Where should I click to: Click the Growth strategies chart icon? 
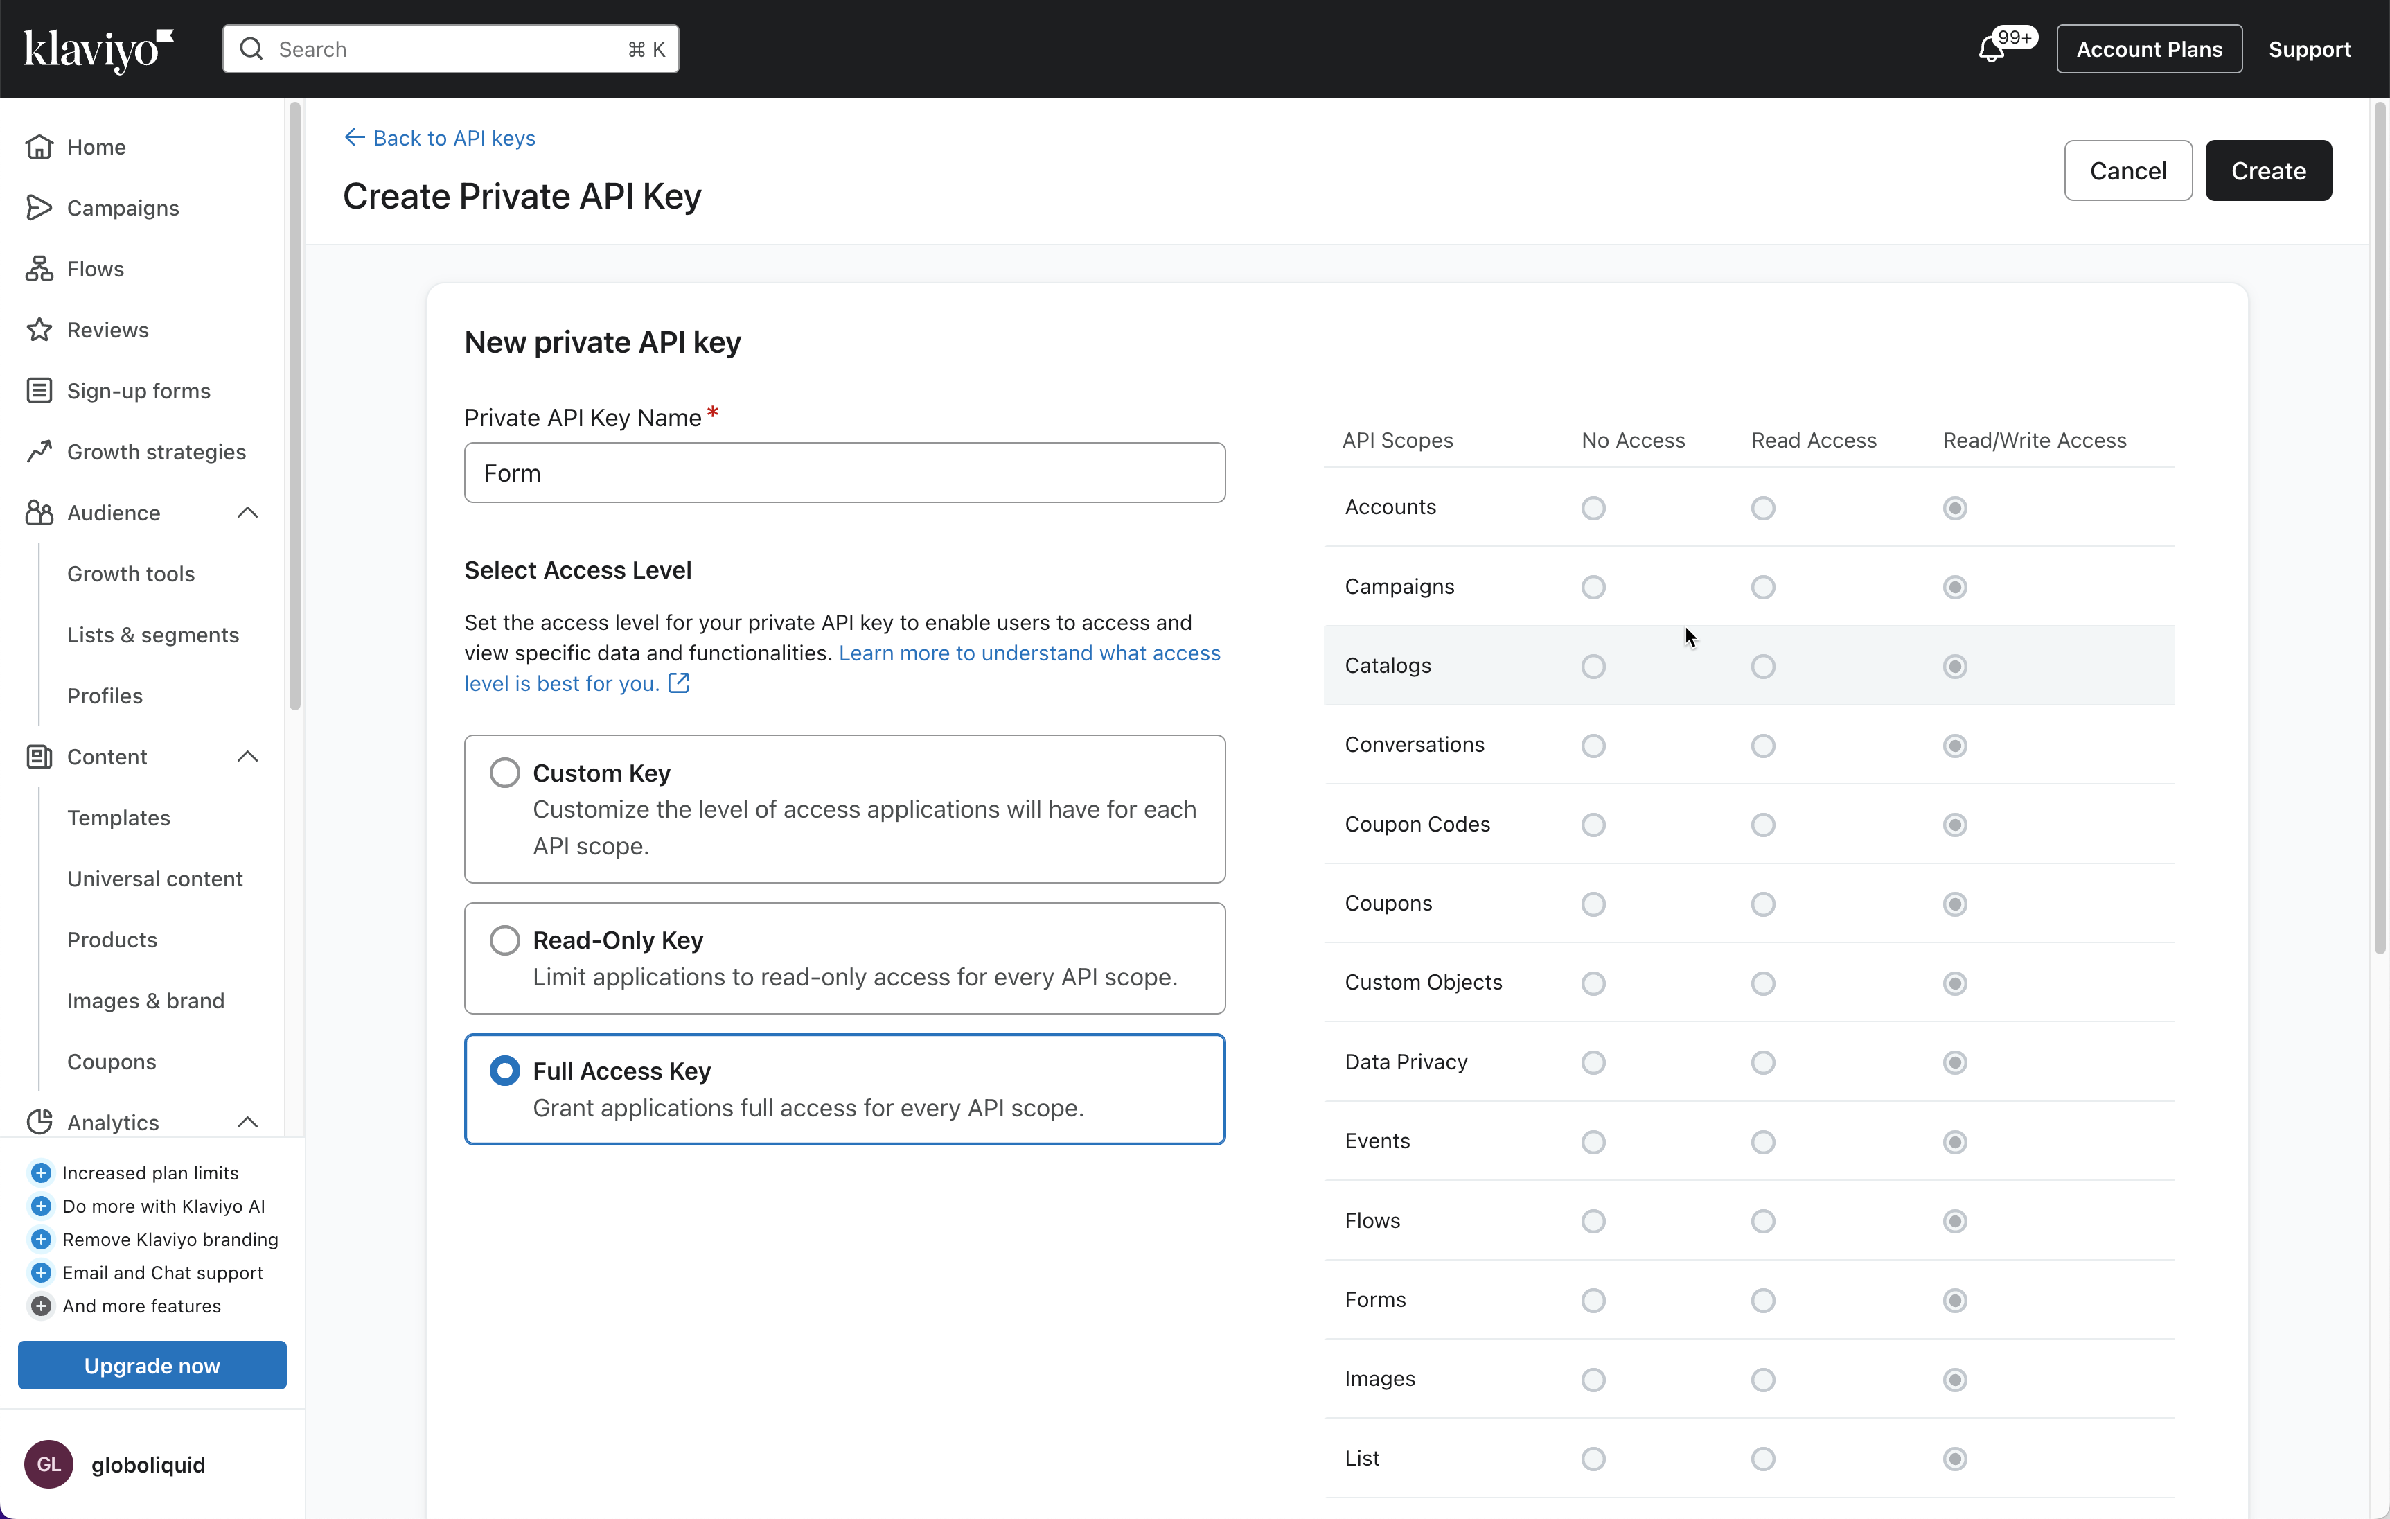[39, 452]
